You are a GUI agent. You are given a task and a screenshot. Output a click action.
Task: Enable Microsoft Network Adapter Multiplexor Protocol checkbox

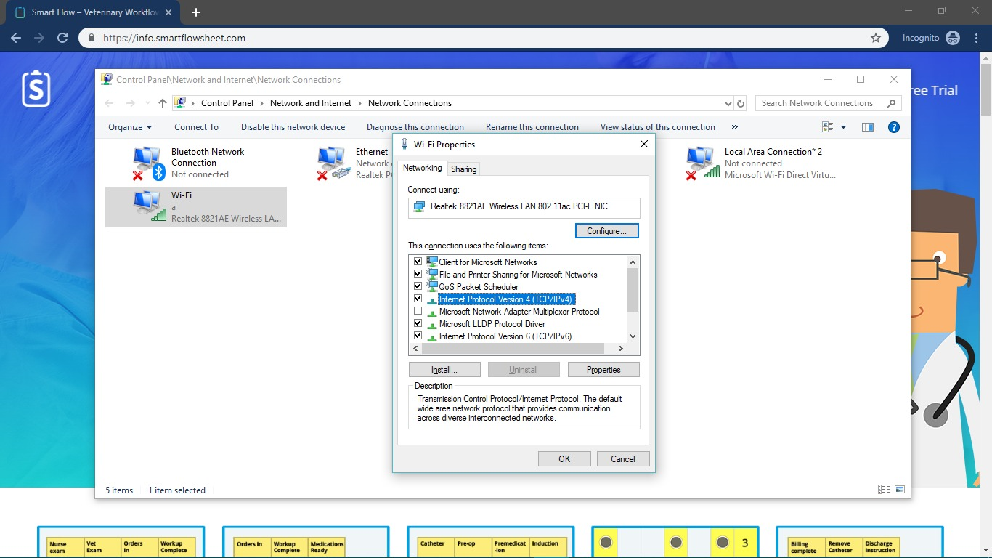[418, 311]
